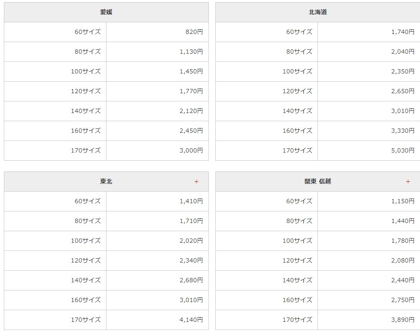
Task: Click 東北 100サイズ price 2,020円
Action: (x=191, y=241)
